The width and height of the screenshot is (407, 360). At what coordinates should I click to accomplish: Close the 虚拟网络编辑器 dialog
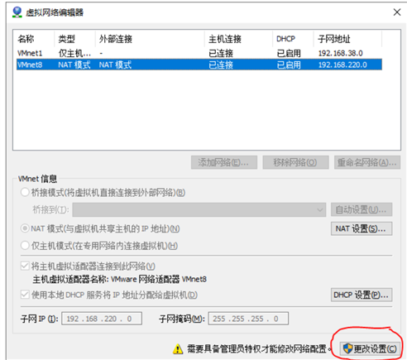point(397,12)
